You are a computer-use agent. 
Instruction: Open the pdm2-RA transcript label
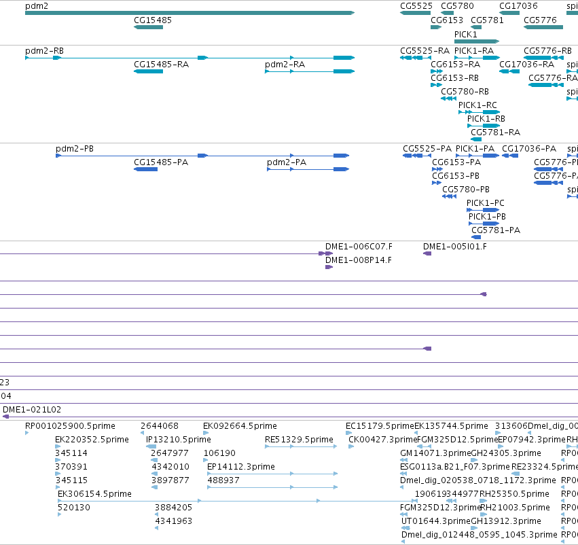[x=285, y=65]
